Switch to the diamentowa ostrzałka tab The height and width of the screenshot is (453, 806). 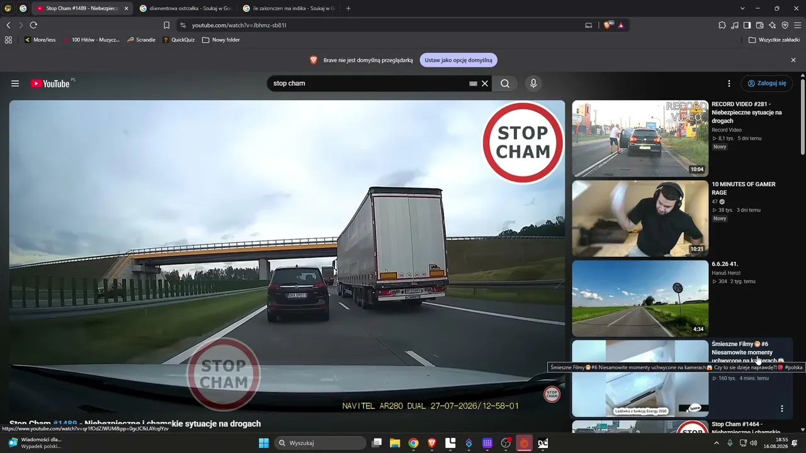click(x=185, y=8)
